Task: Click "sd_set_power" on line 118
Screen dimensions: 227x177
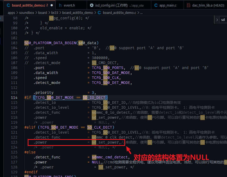Action: tap(105, 117)
